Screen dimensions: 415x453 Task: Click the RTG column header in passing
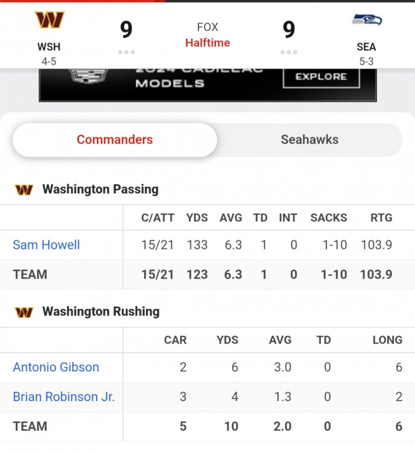tap(381, 218)
